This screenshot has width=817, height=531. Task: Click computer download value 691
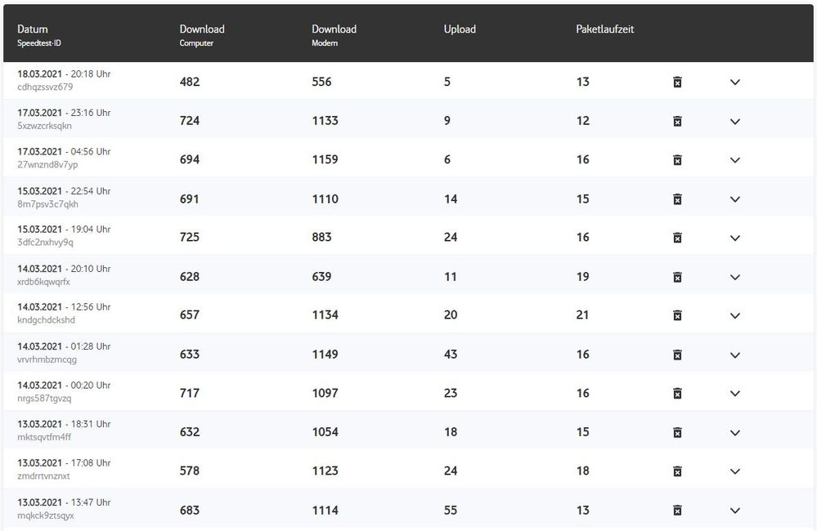190,199
